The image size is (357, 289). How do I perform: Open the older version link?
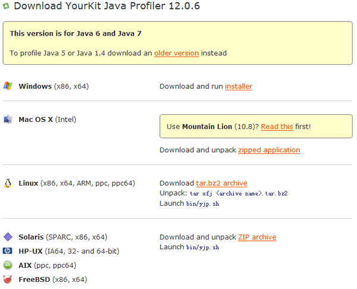tap(176, 53)
